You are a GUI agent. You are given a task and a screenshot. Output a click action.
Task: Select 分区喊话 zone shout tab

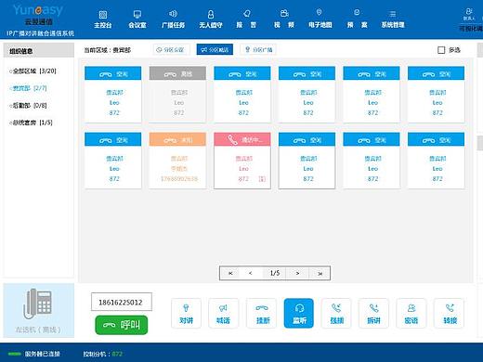pyautogui.click(x=215, y=49)
